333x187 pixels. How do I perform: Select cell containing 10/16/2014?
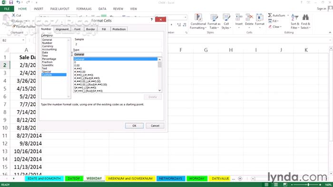(26, 151)
